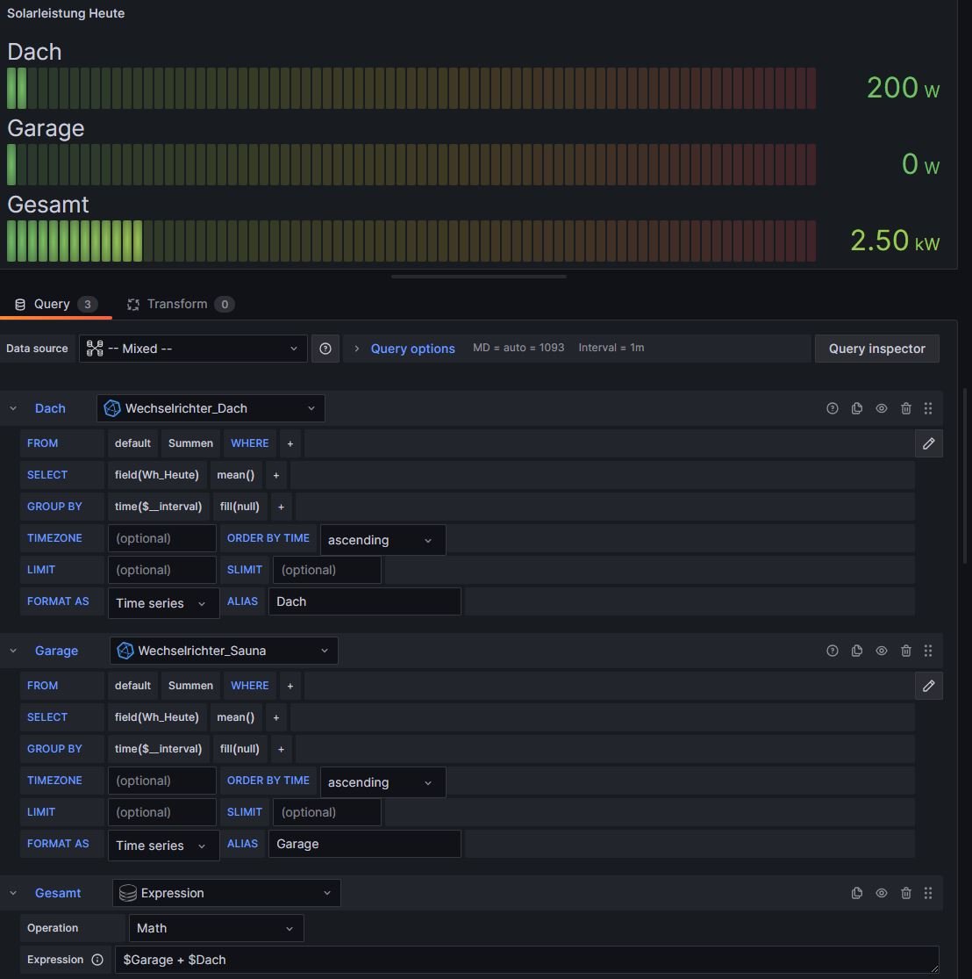Expand Query options

412,349
